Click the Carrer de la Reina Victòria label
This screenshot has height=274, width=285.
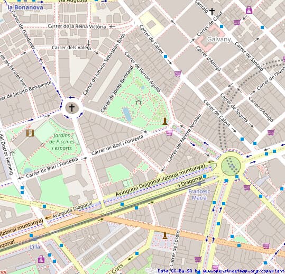pos(77,26)
